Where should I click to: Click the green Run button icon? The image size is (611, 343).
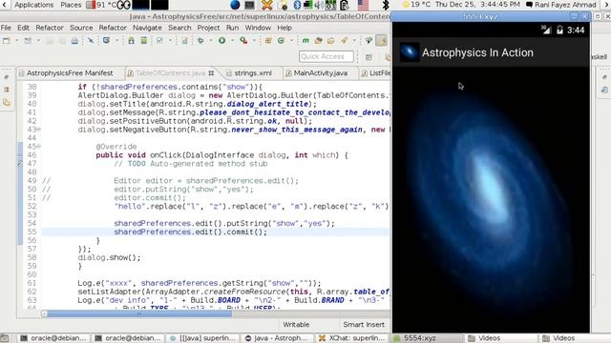[x=221, y=40]
